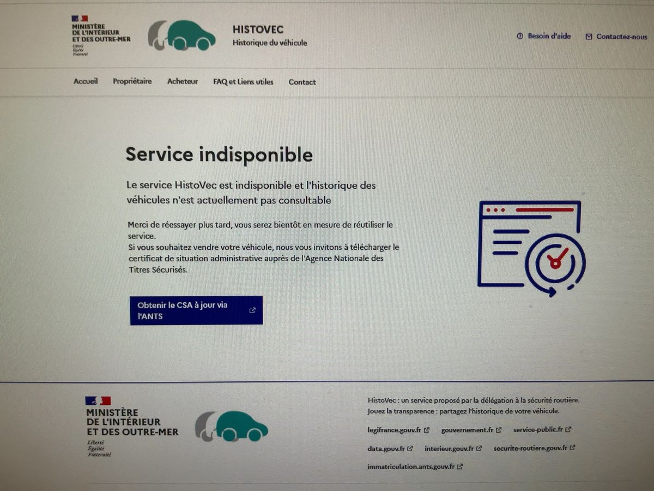
Task: Open the Propriétaire menu item
Action: 132,81
